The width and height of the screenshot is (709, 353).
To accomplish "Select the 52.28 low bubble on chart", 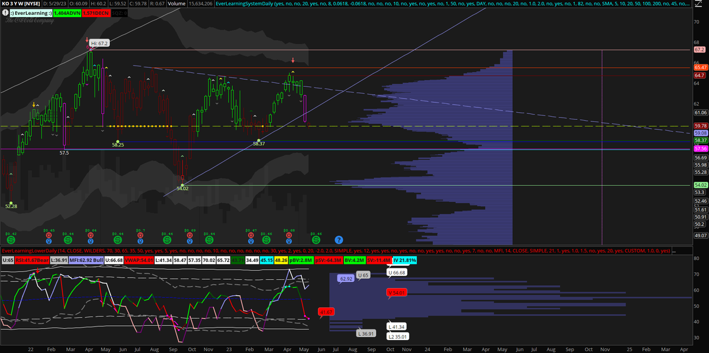I will coord(11,206).
